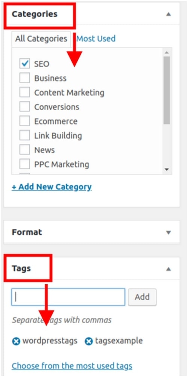Screen dimensions: 188x377
Task: Click the Add tag button
Action: click(142, 297)
